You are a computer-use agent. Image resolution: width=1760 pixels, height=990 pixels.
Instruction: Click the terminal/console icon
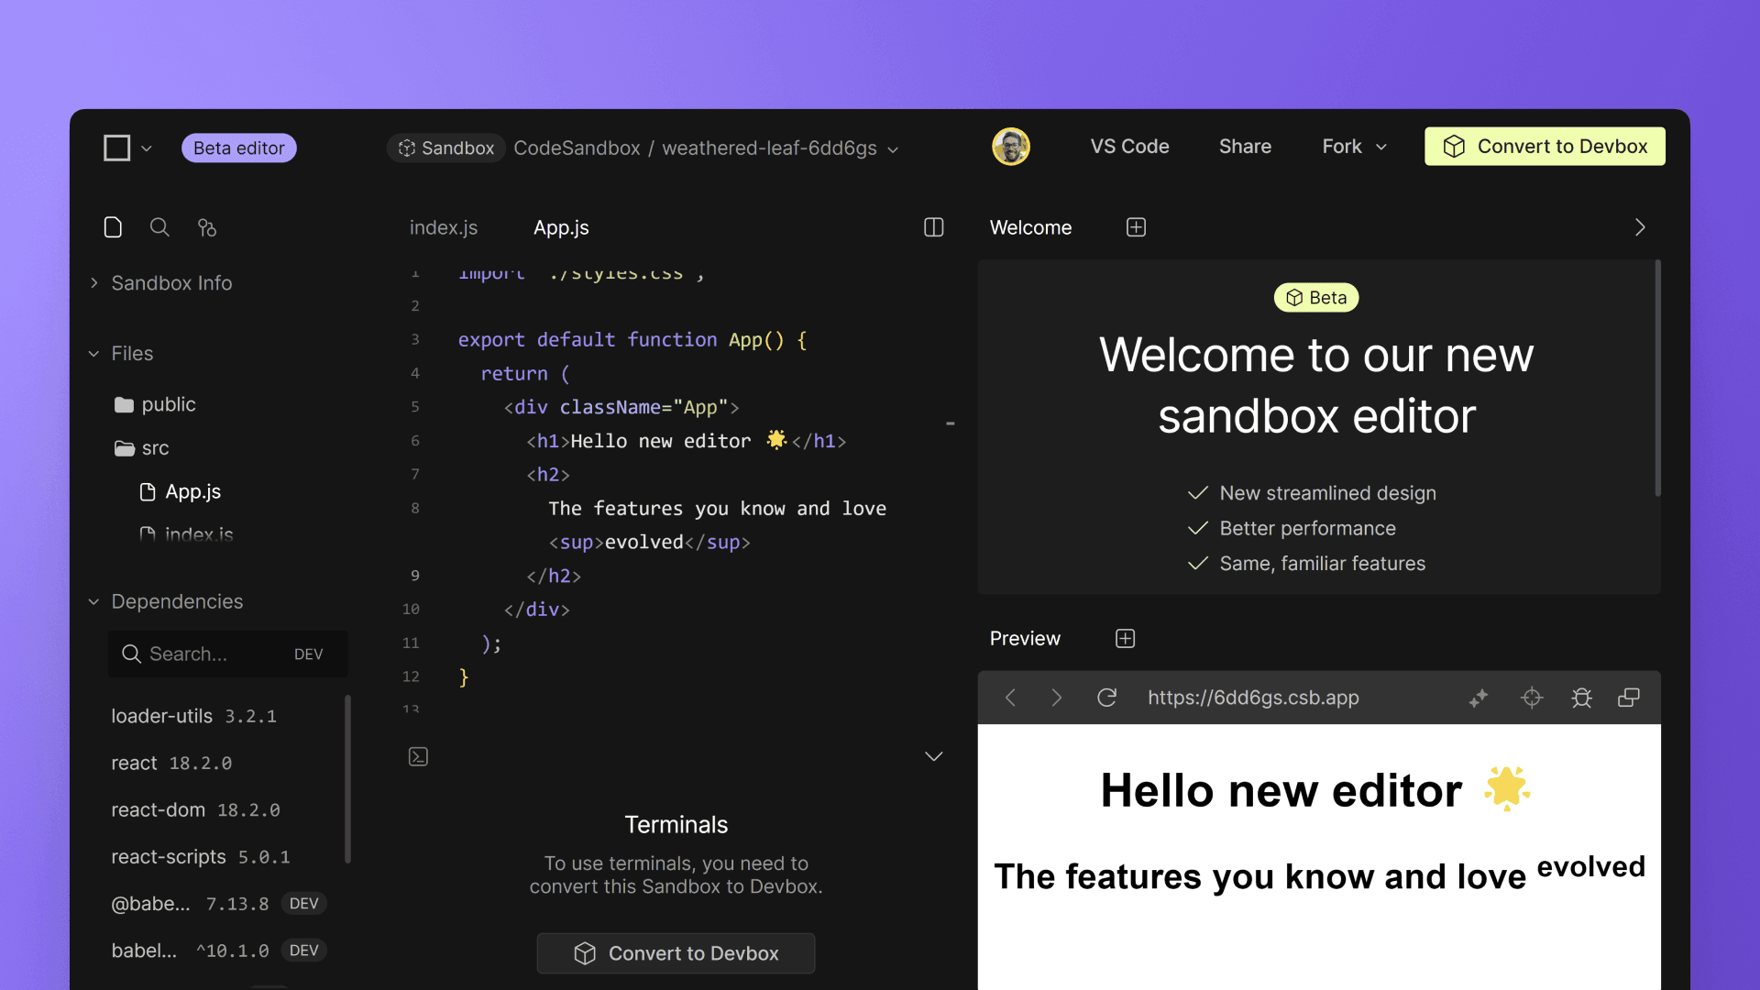[x=417, y=756]
